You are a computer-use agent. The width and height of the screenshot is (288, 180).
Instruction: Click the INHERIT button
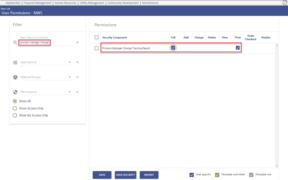point(149,175)
